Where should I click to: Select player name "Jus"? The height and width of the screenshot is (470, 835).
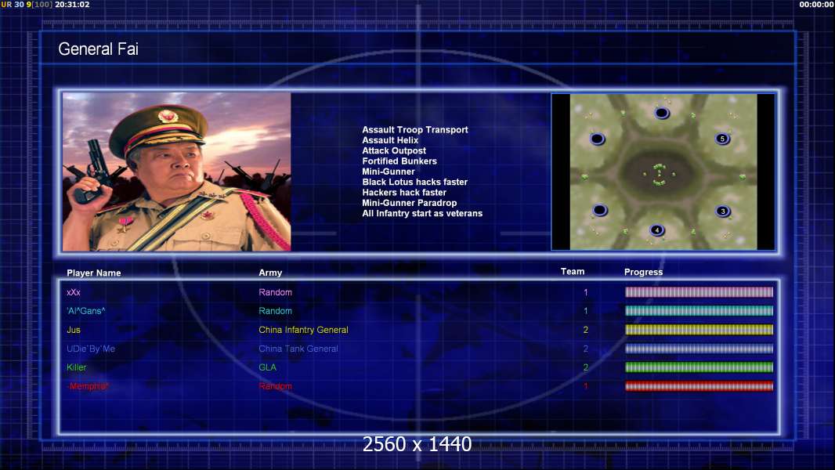74,330
